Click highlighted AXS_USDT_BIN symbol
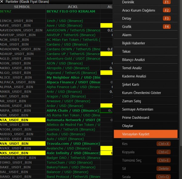 [x=23, y=153]
